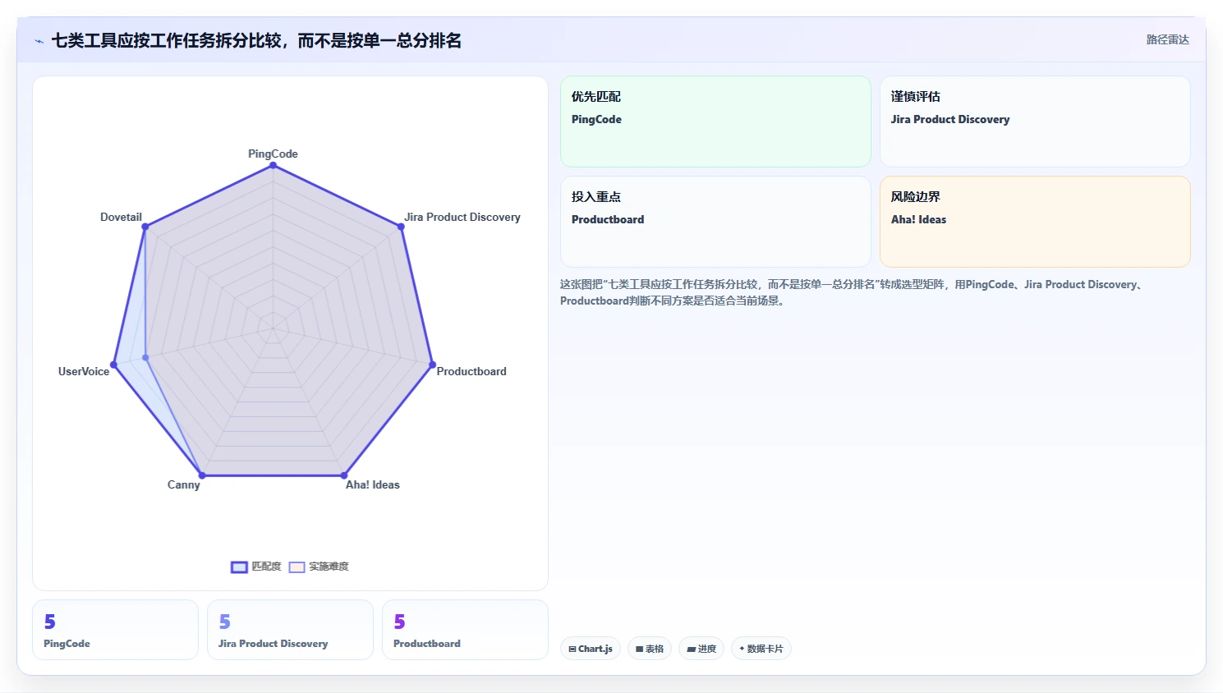Image resolution: width=1223 pixels, height=693 pixels.
Task: Click the PingCode axis label atop radar
Action: [x=273, y=154]
